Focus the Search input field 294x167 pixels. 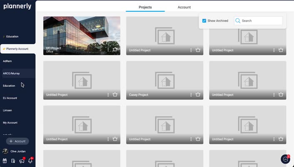pos(258,21)
